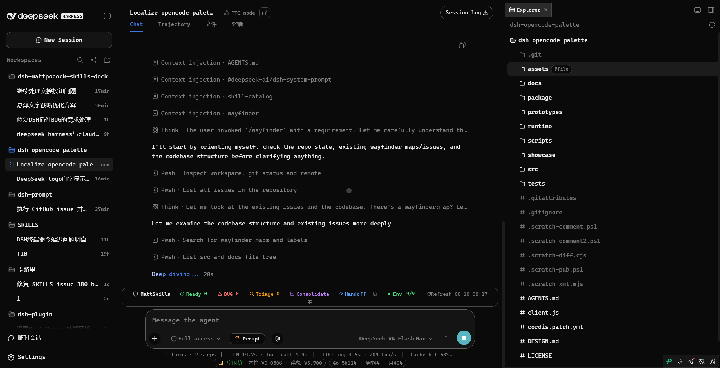
Task: Switch to the 文件 tab
Action: point(211,24)
